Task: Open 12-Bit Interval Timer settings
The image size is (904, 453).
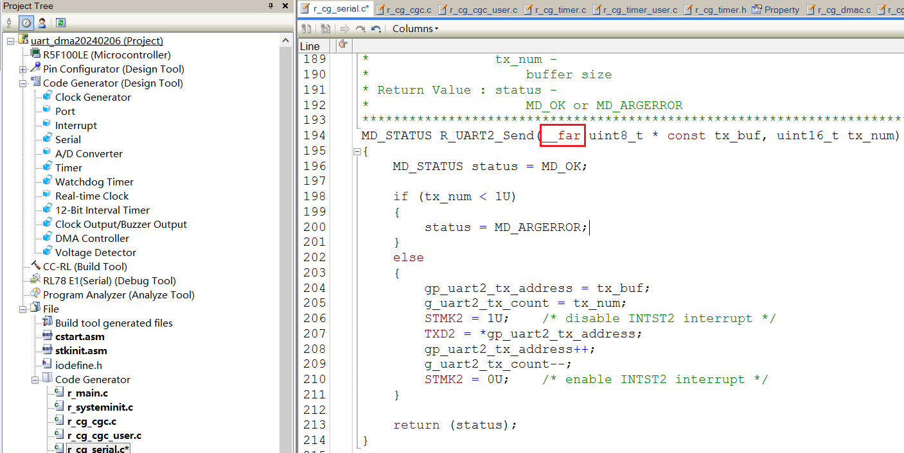Action: pos(102,210)
